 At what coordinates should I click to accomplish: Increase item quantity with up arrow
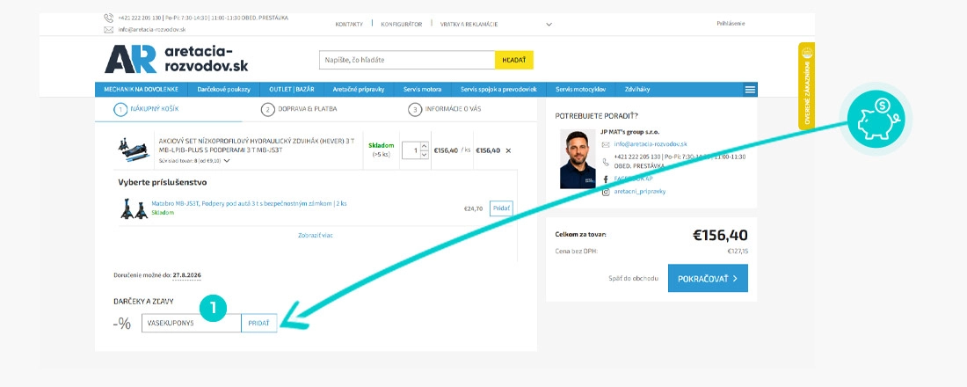[424, 146]
